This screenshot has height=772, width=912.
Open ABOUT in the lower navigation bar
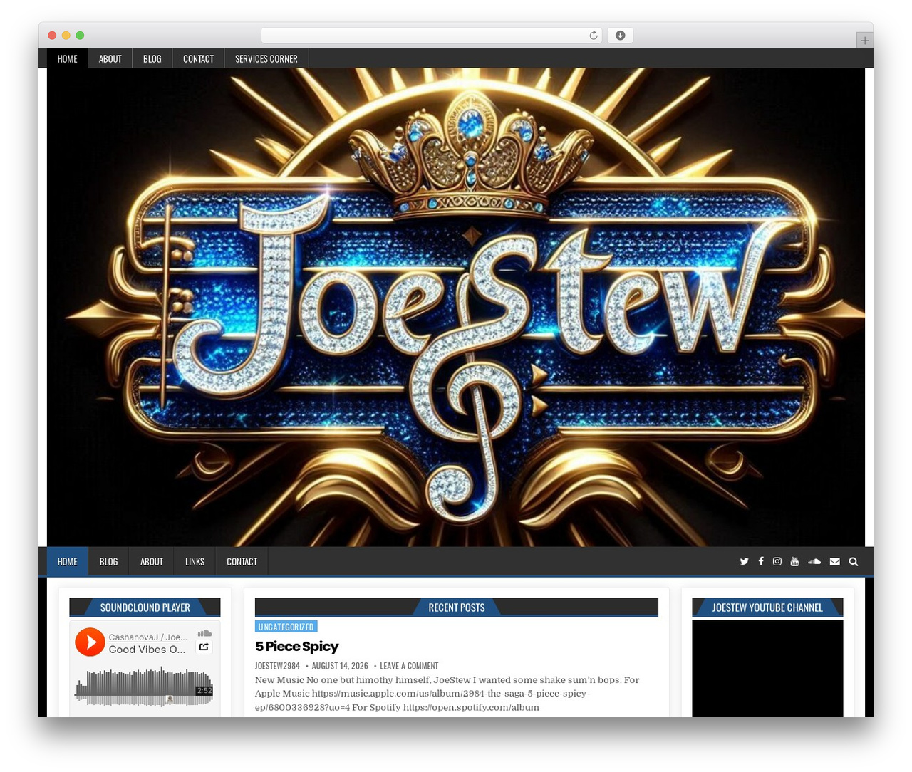tap(152, 561)
